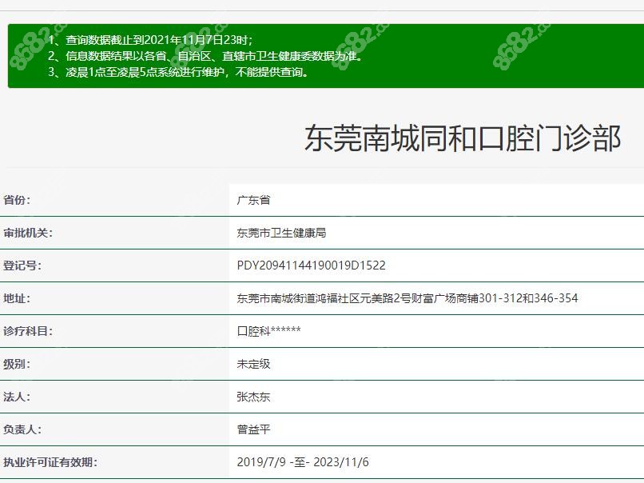Click the 级别 label
Viewport: 644px width, 483px height.
click(x=17, y=364)
